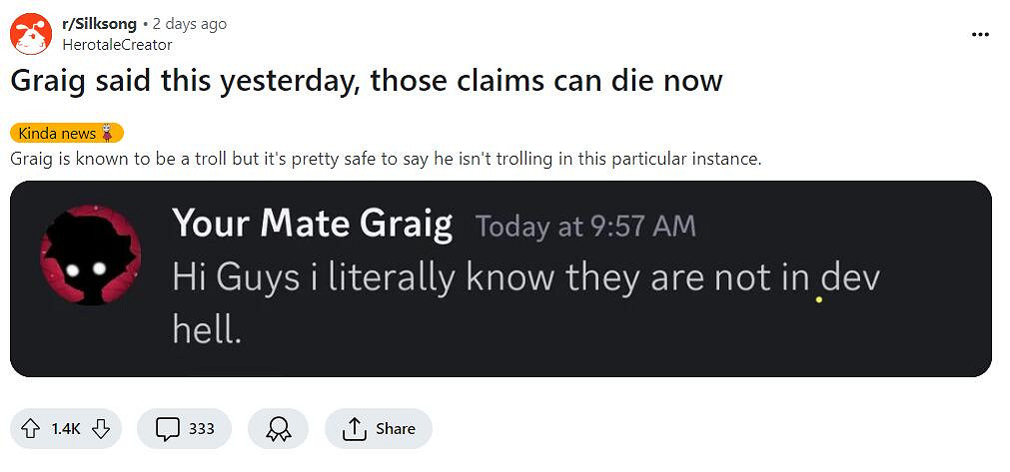Open the r/Silksong community avatar

[x=31, y=34]
